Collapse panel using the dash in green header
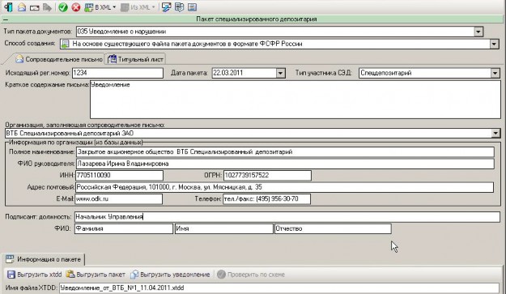 (x=6, y=19)
